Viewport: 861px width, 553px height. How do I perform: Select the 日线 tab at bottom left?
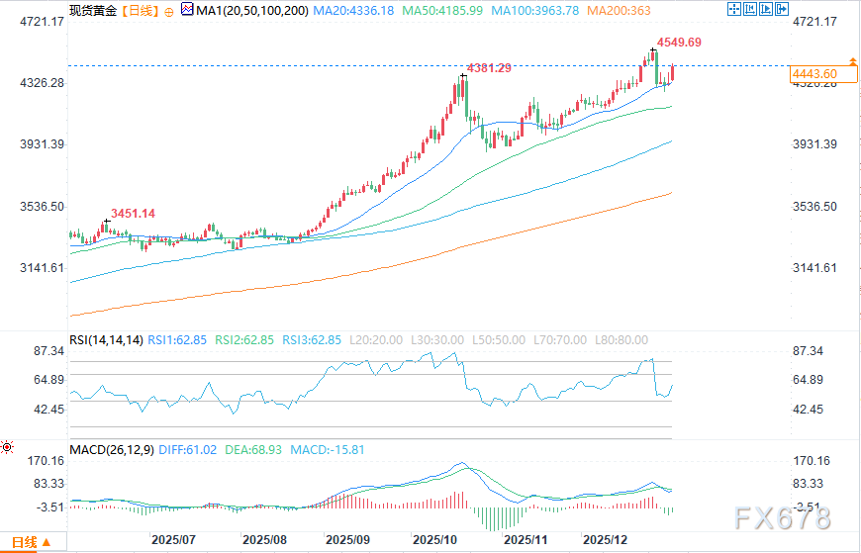[24, 541]
